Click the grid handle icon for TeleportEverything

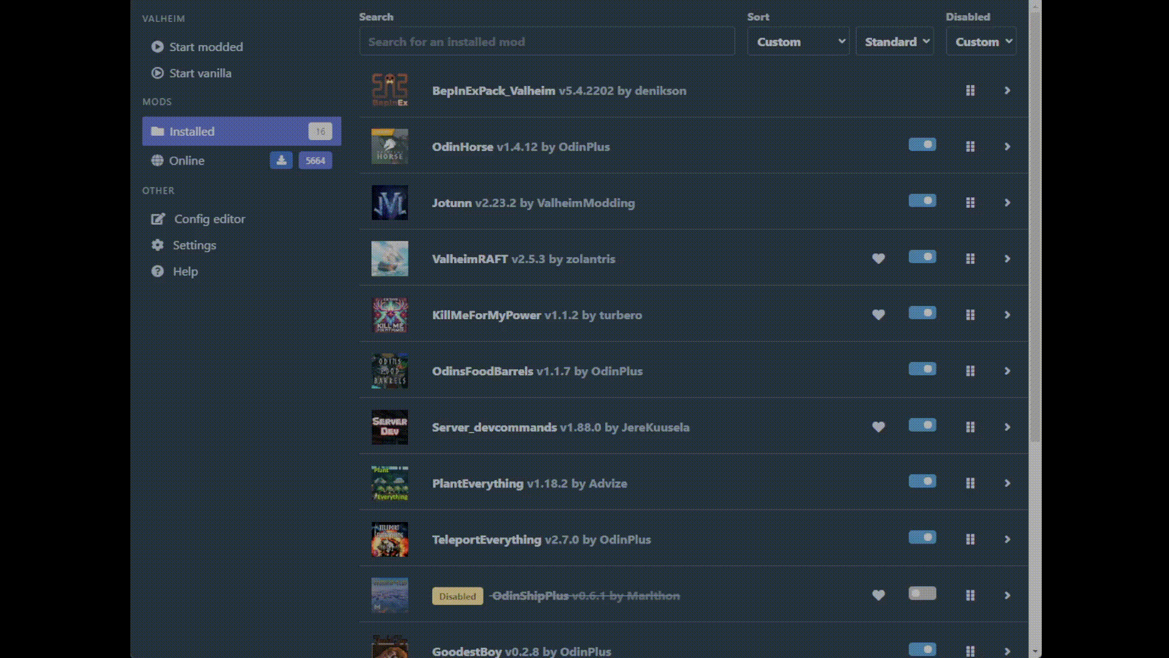(x=971, y=539)
